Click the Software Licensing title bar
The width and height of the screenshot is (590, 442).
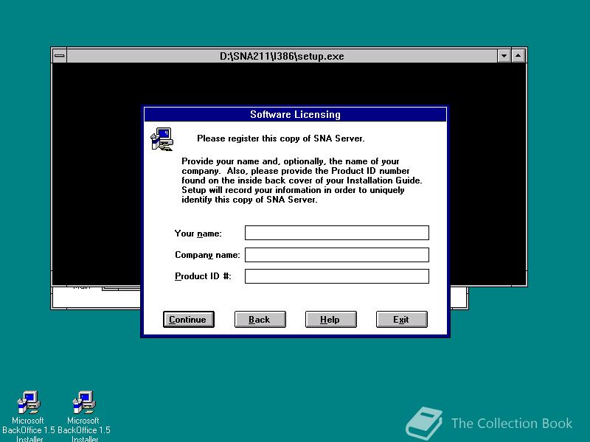click(296, 114)
